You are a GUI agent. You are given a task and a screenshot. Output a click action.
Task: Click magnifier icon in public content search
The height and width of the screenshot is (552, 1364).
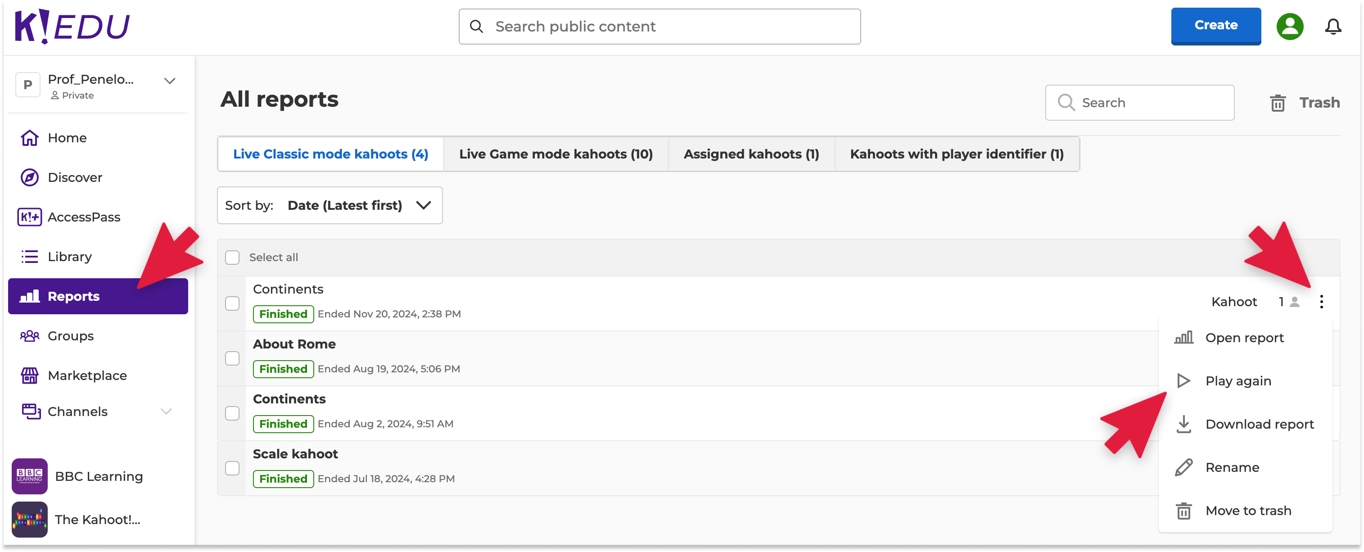pyautogui.click(x=477, y=27)
